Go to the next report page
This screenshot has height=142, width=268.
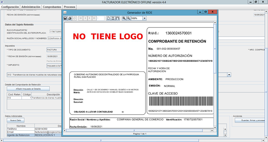(90, 18)
